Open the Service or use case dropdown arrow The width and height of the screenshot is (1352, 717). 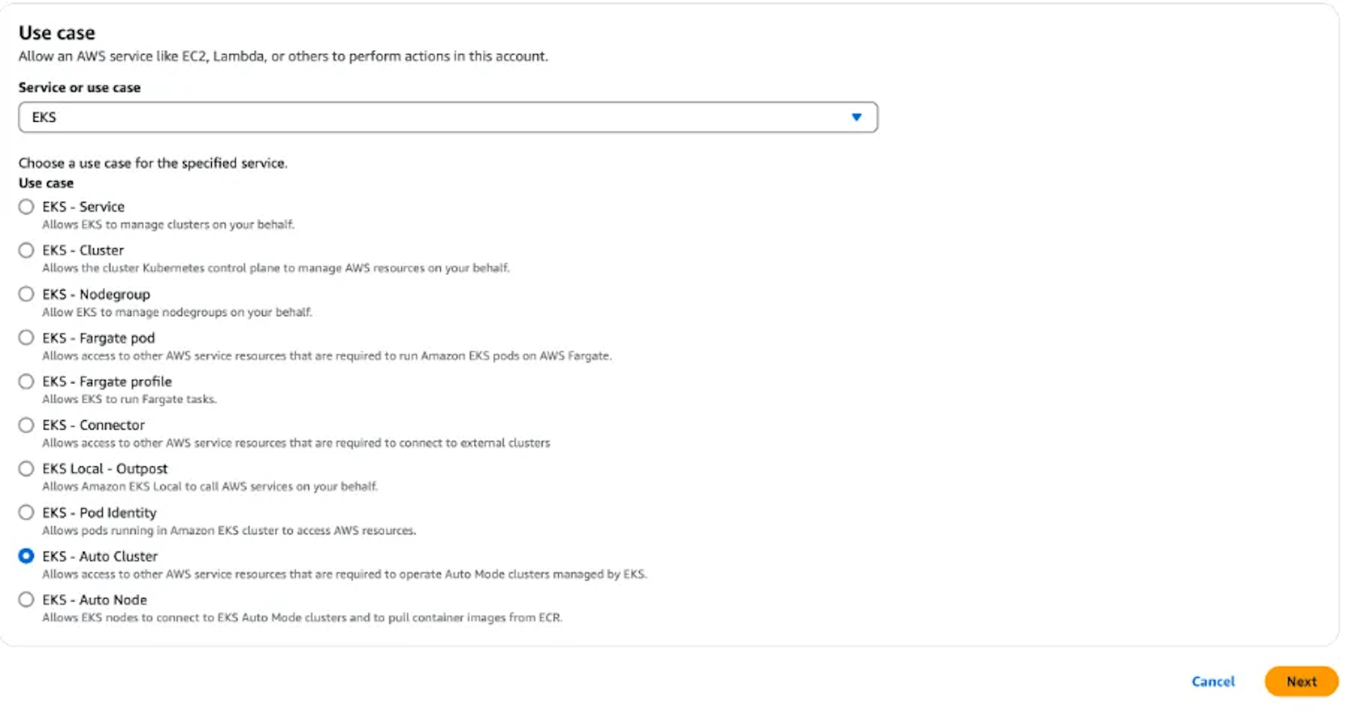856,118
